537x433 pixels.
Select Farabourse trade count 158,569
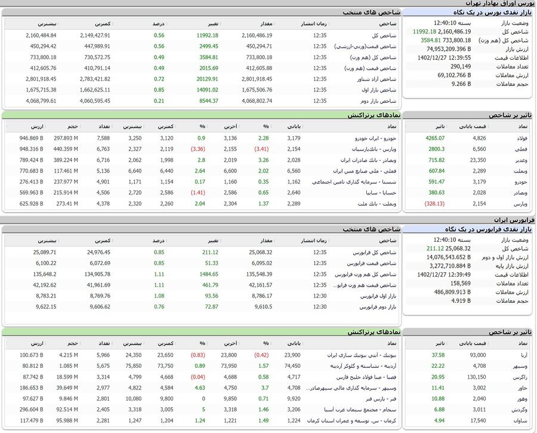click(x=460, y=283)
